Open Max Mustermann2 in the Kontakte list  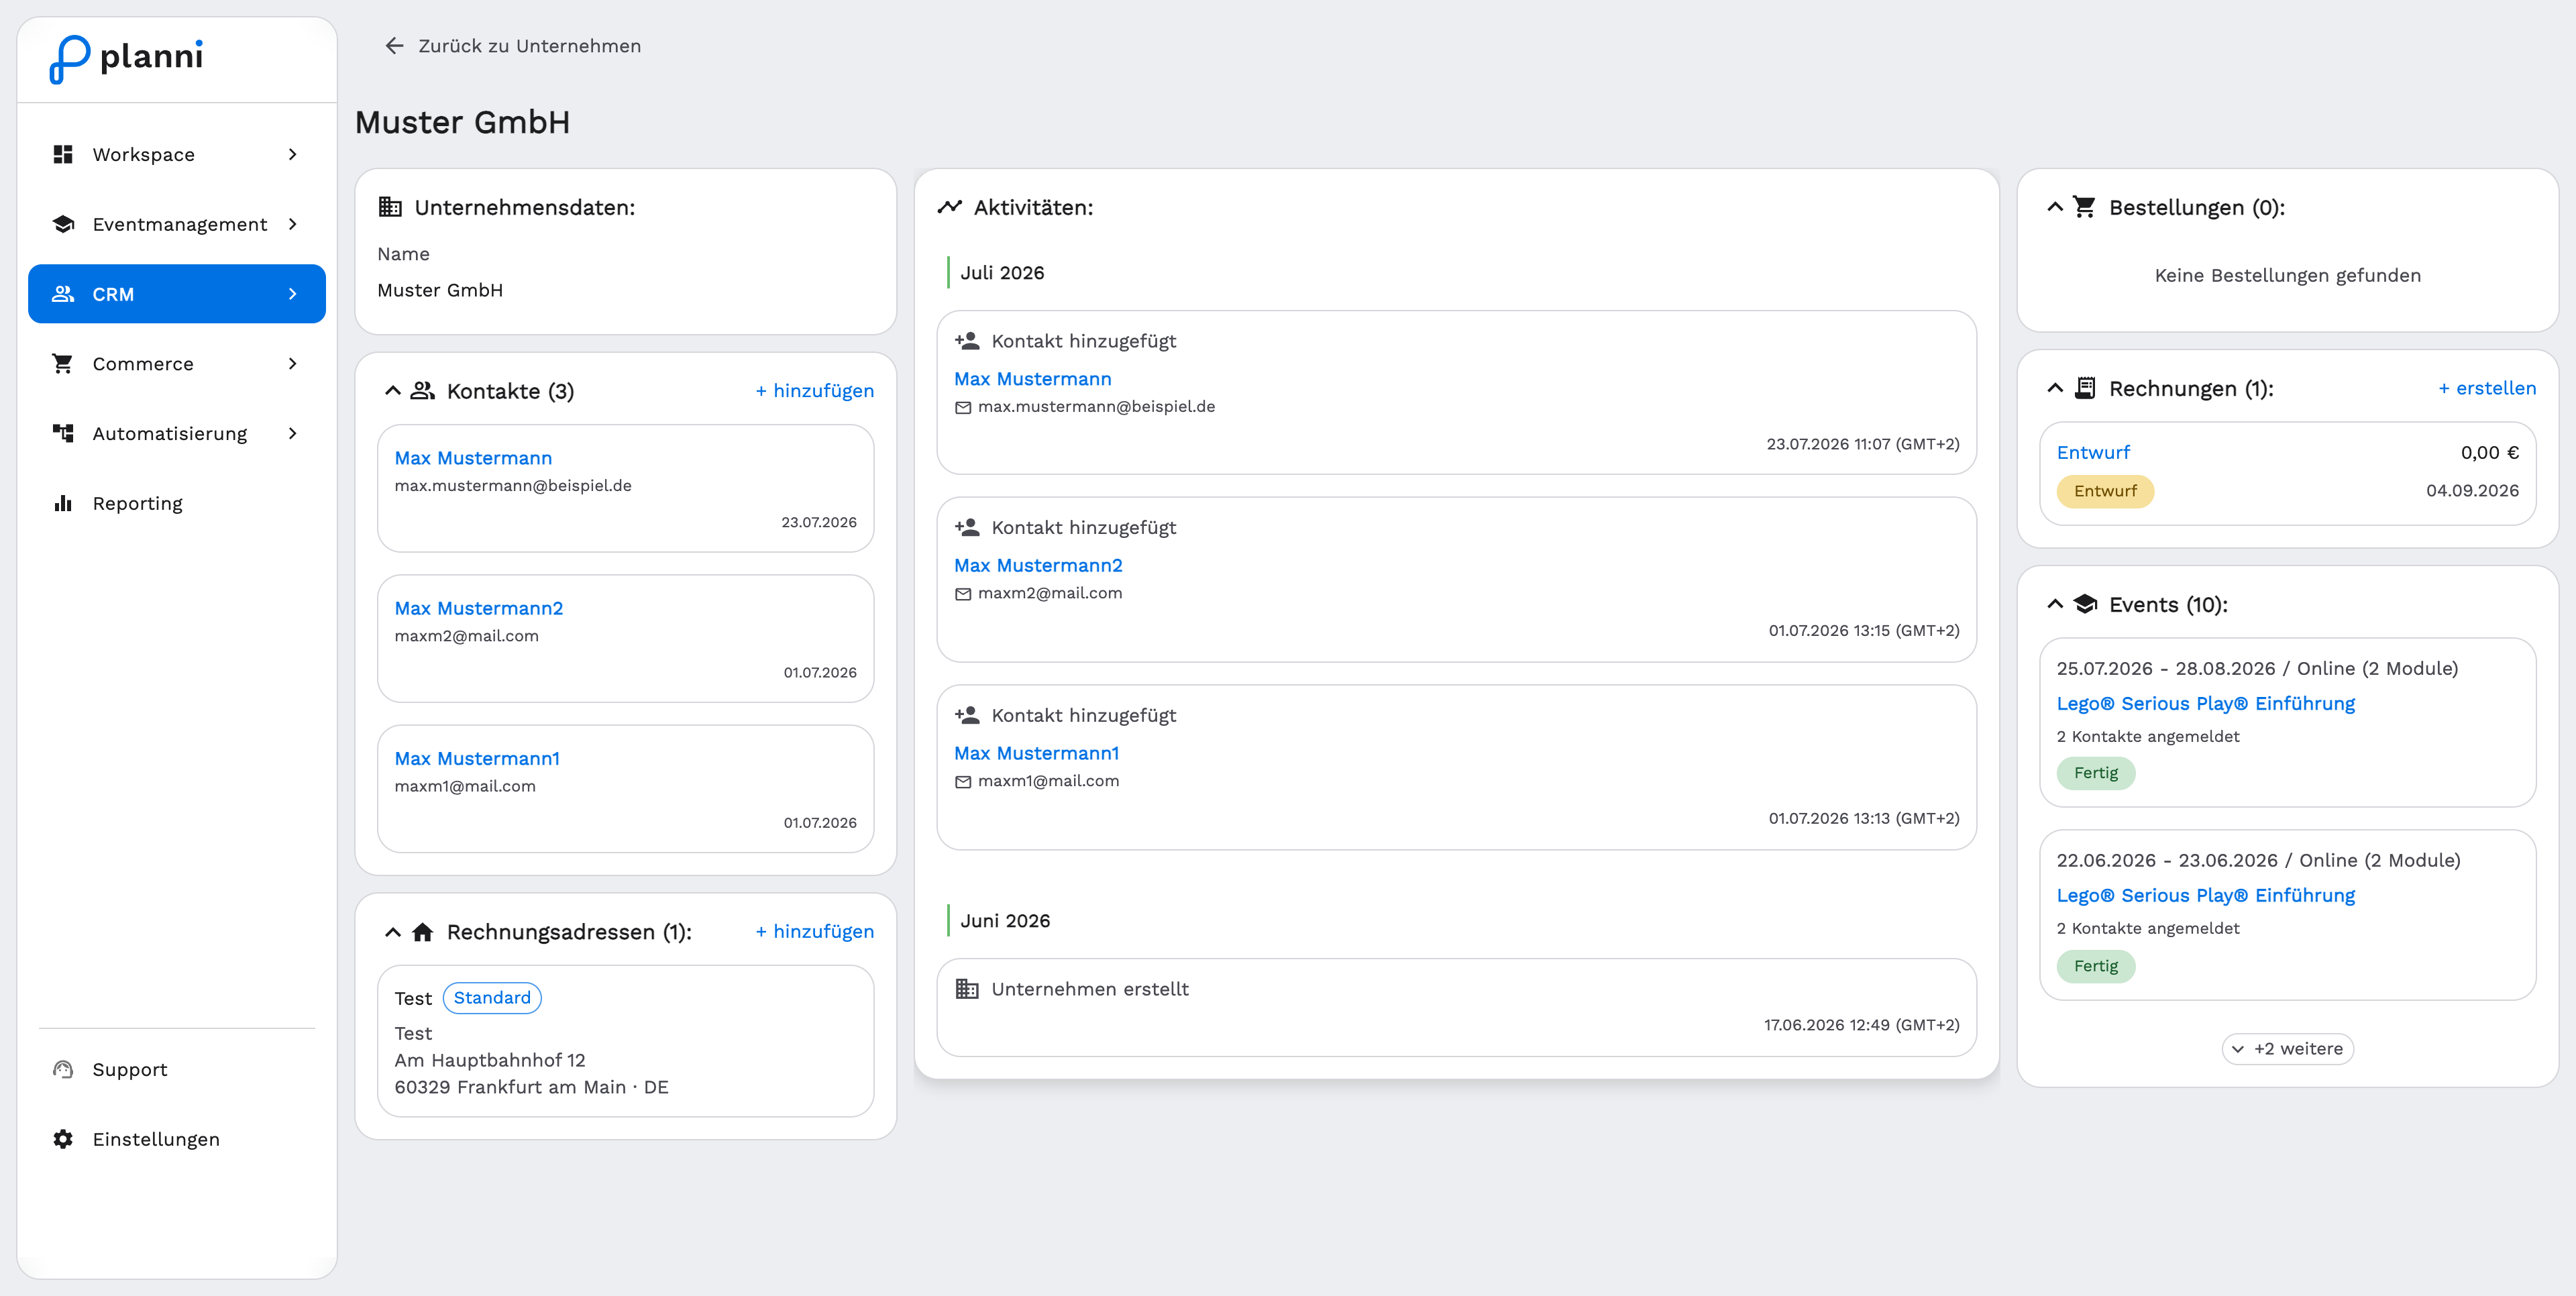(478, 608)
